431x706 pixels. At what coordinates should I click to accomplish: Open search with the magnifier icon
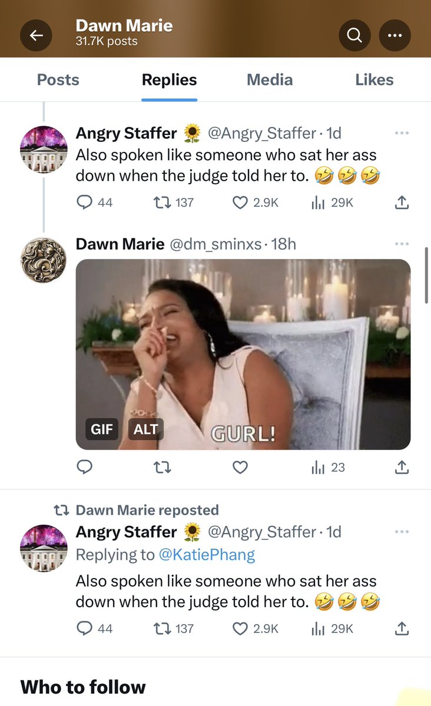[x=354, y=35]
